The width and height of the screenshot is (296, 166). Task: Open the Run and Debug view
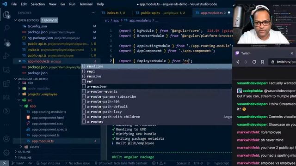pos(6,56)
